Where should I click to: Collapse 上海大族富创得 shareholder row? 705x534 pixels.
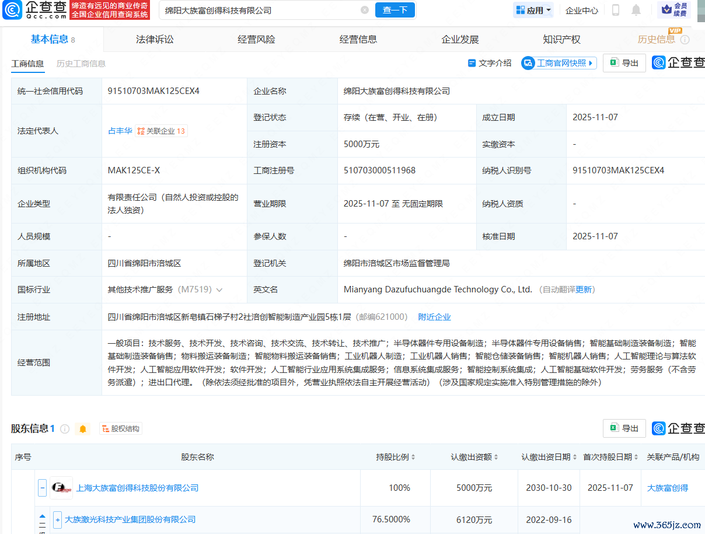[x=42, y=488]
